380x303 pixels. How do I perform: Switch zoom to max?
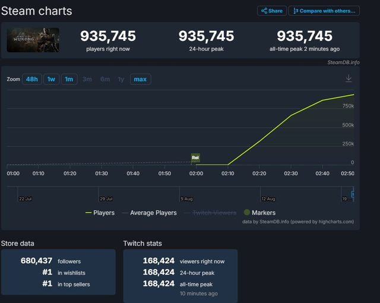click(x=140, y=79)
